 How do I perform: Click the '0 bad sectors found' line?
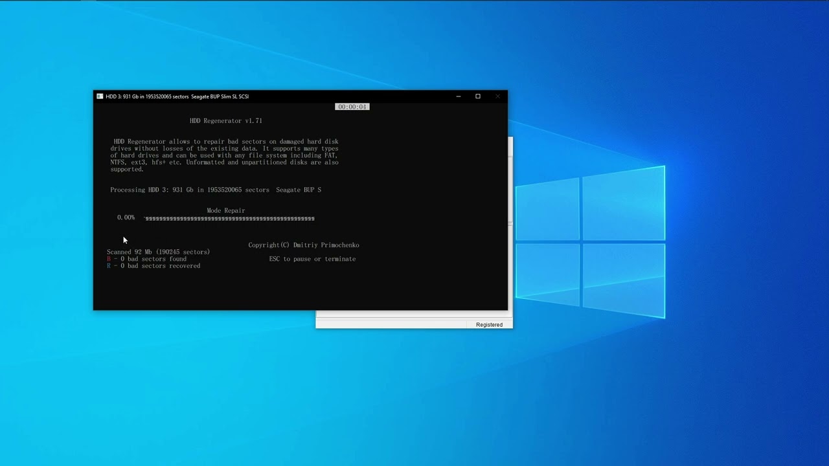[146, 259]
